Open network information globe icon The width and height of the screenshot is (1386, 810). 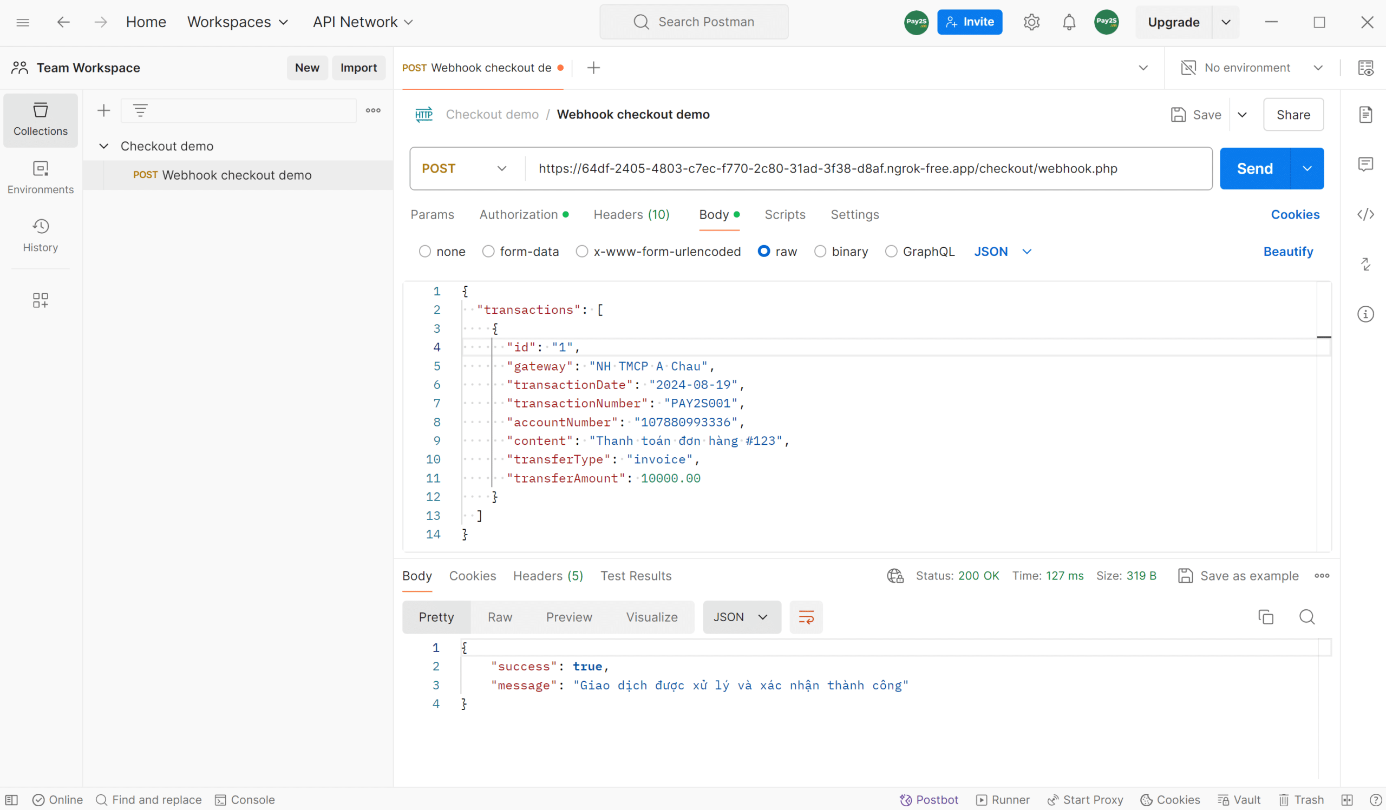895,575
